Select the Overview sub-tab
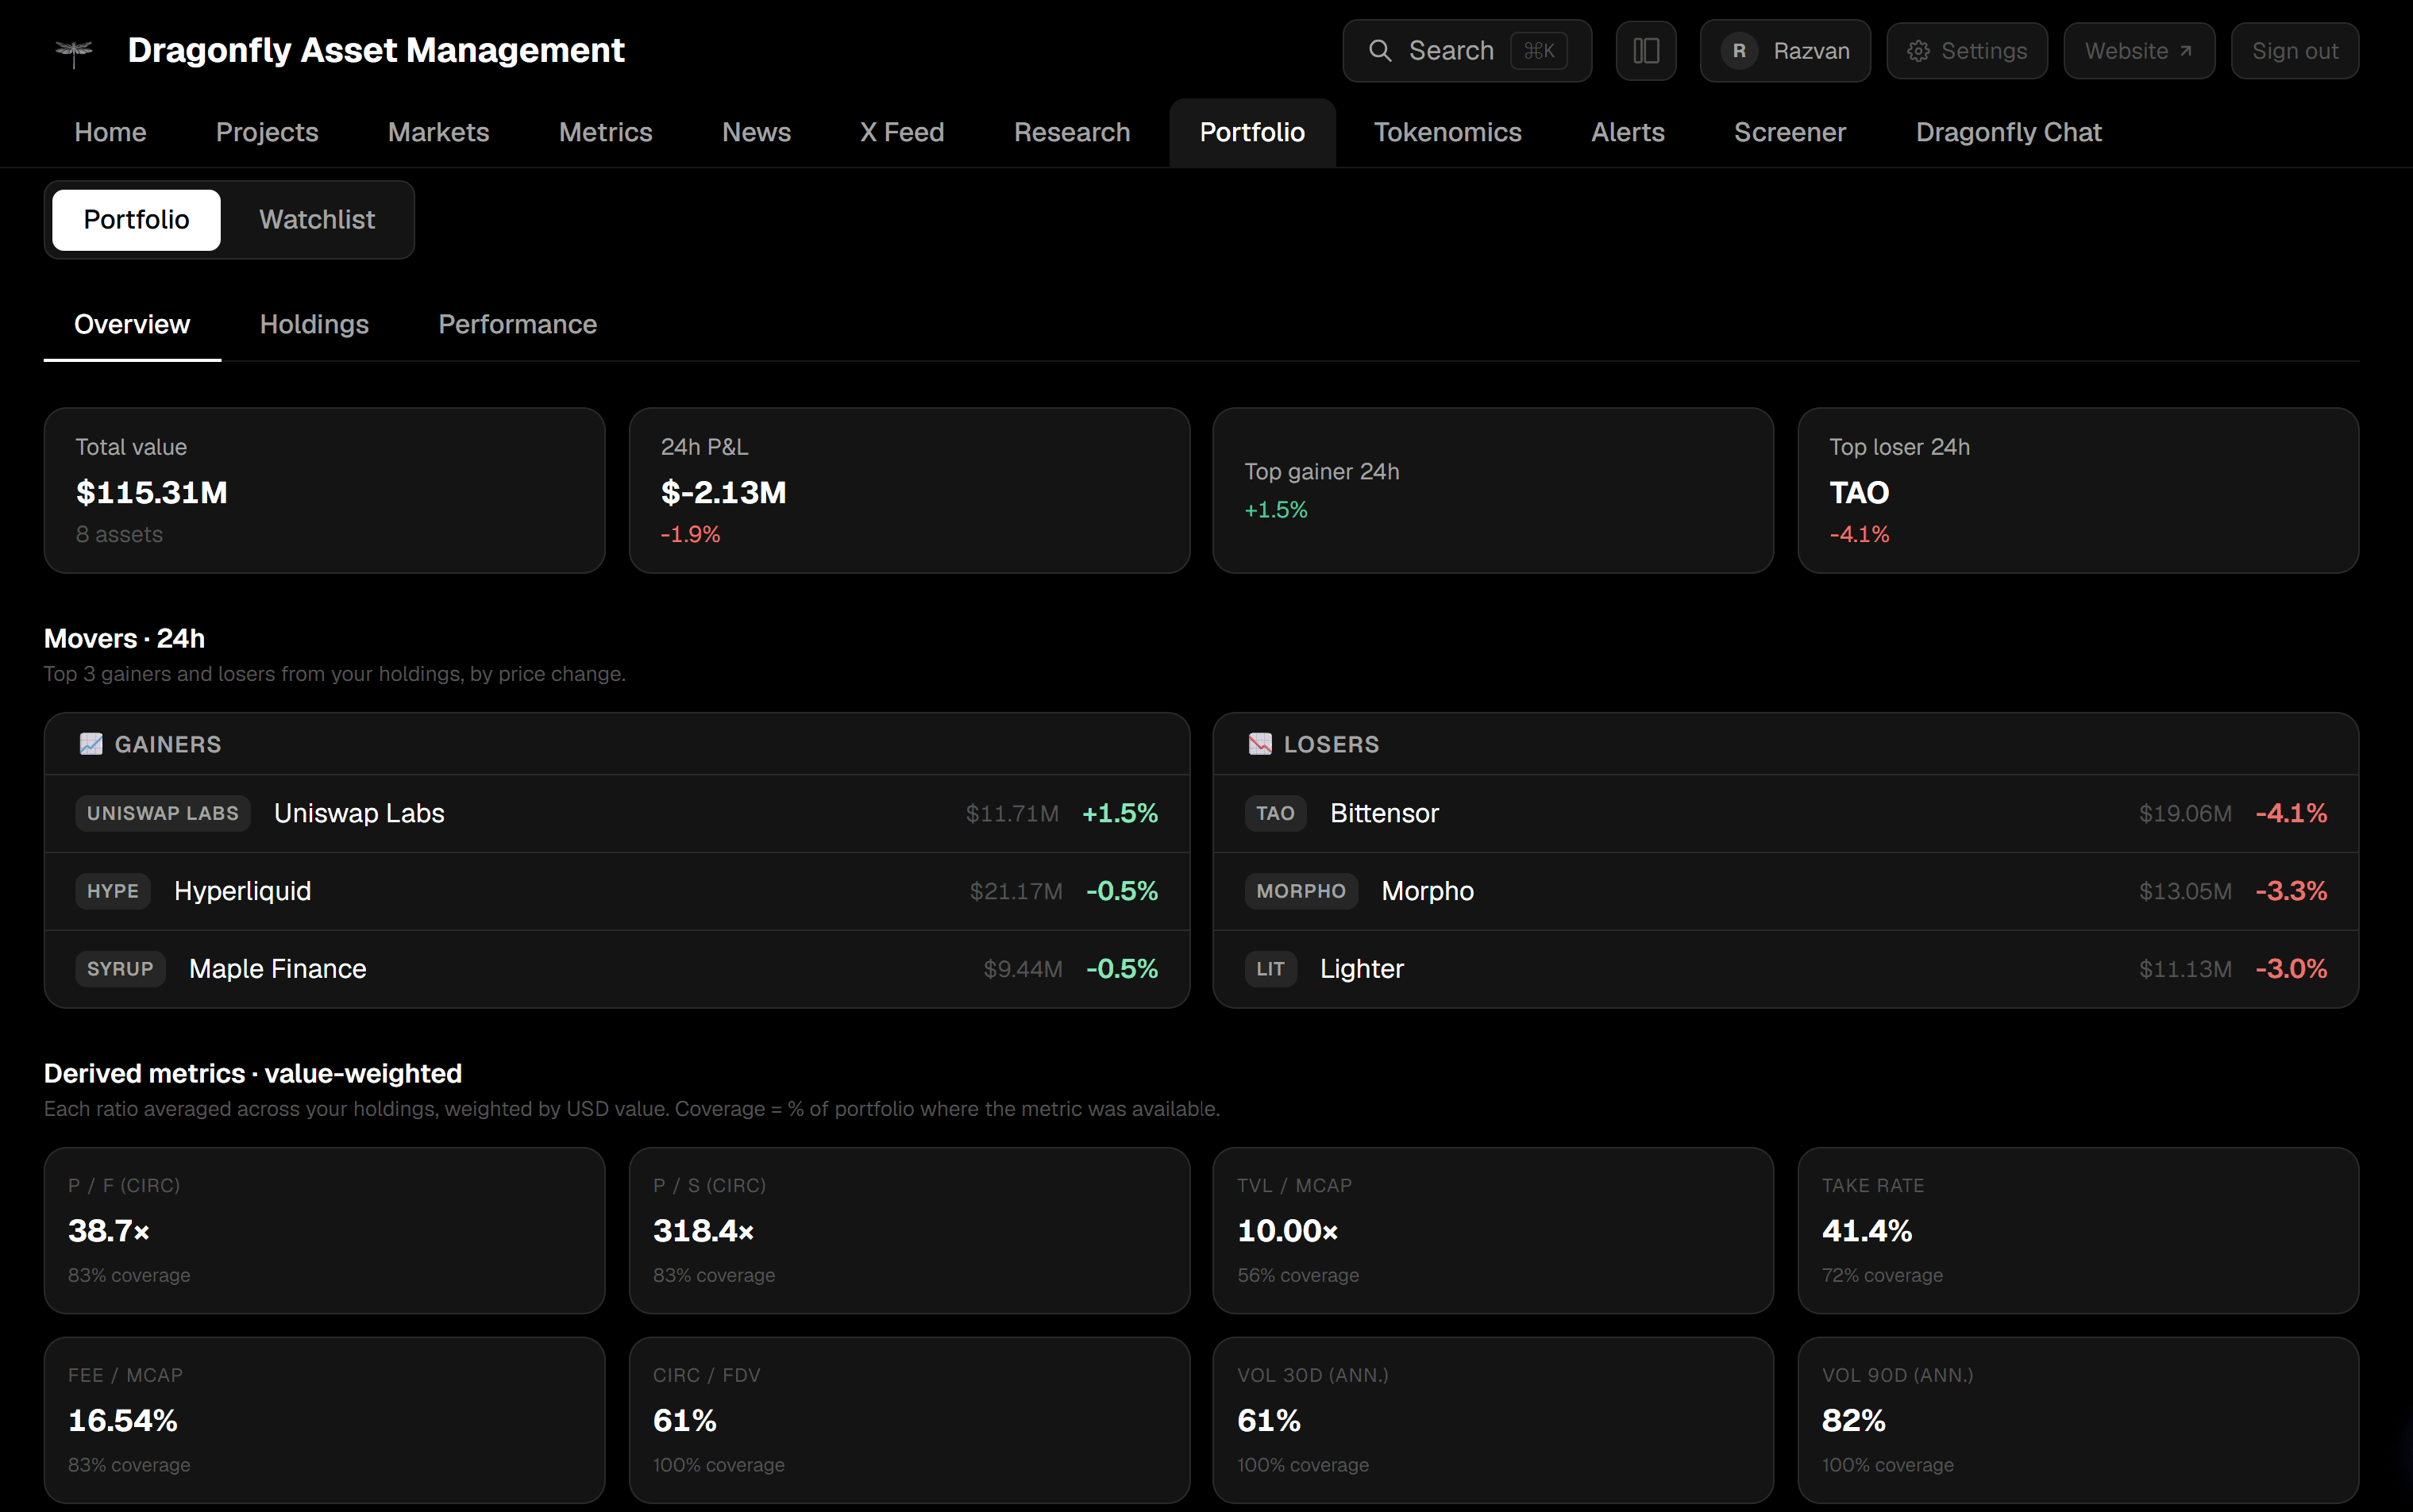The image size is (2413, 1512). tap(132, 324)
